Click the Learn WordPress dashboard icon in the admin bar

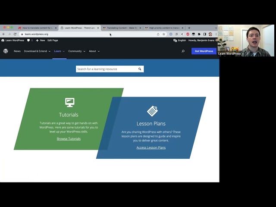click(3, 40)
